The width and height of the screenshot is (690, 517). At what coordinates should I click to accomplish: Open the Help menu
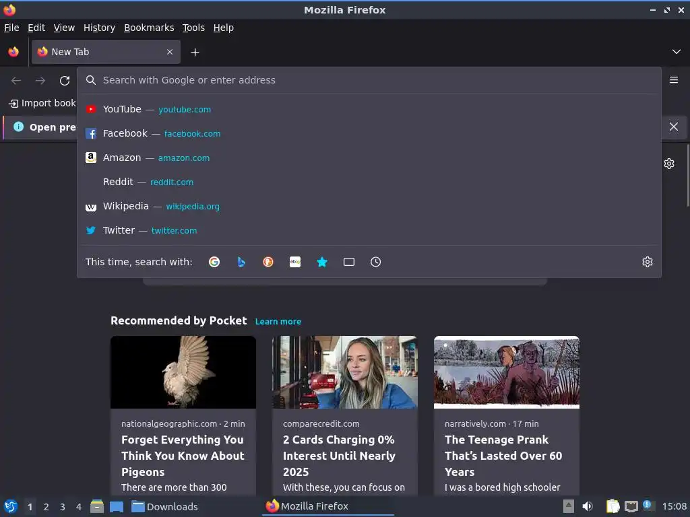coord(224,28)
